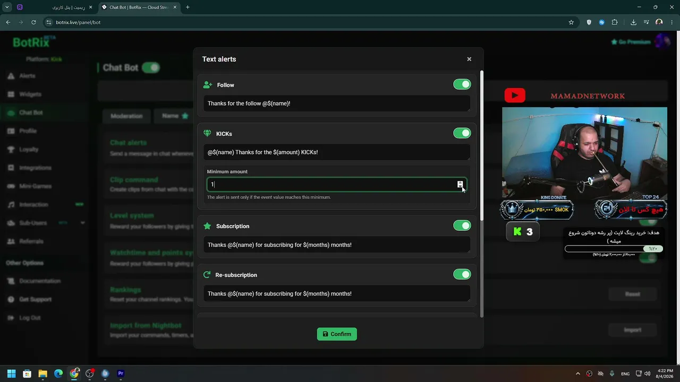This screenshot has width=680, height=382.
Task: Toggle the Subscription alert switch
Action: [462, 225]
